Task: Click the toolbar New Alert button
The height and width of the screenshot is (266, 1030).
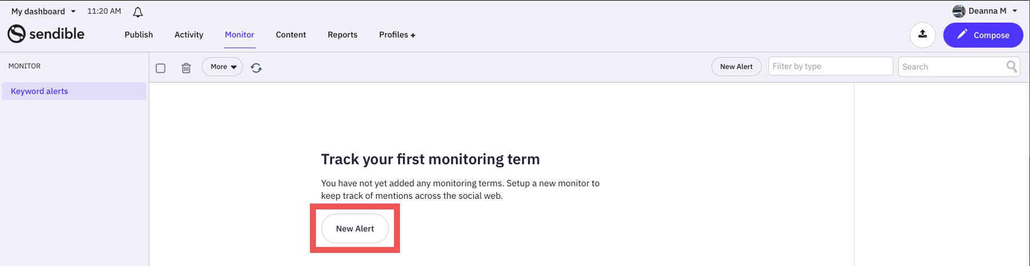Action: [x=736, y=67]
